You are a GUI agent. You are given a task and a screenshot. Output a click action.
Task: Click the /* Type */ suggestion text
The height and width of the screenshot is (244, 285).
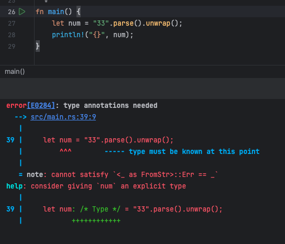pyautogui.click(x=100, y=209)
